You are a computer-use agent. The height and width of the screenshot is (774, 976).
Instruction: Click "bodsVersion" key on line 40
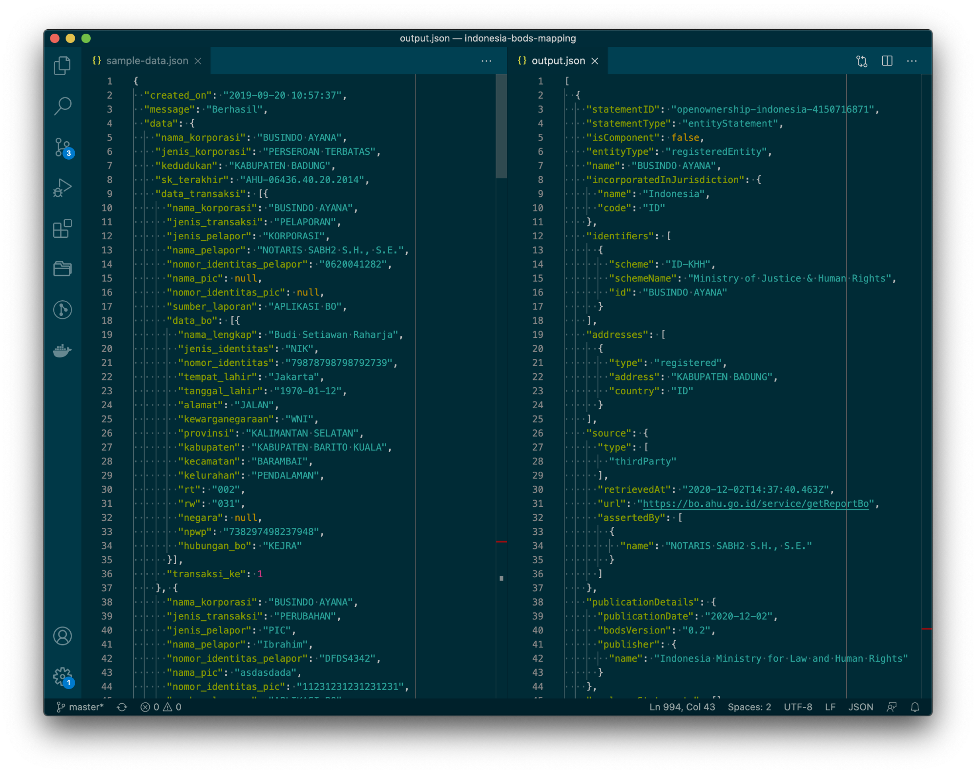click(634, 630)
